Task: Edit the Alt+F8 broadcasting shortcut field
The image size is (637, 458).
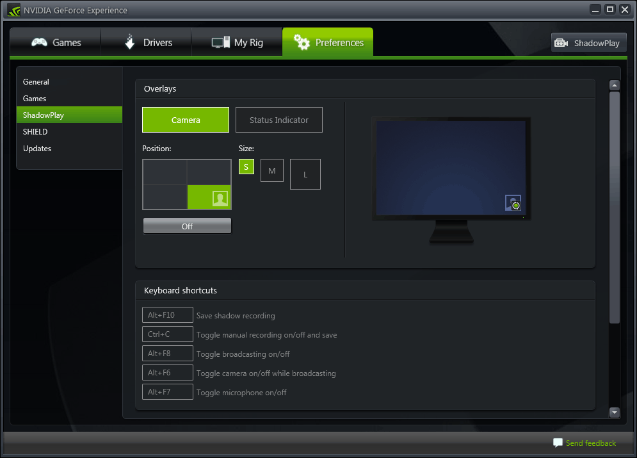Action: (167, 353)
